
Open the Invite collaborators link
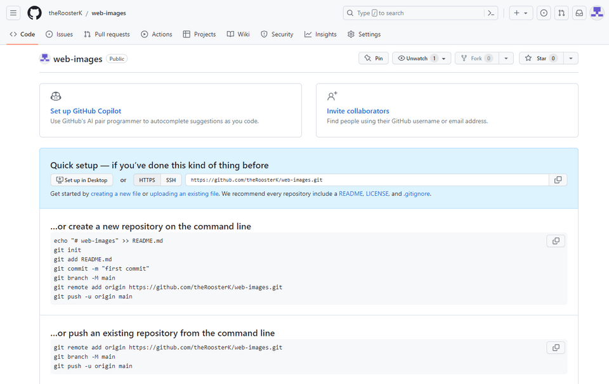click(358, 111)
